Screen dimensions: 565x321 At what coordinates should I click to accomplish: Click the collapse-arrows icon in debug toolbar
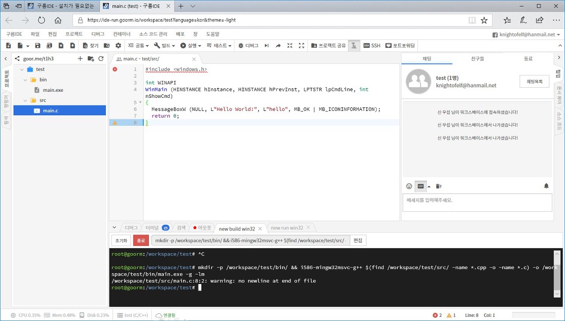point(290,46)
